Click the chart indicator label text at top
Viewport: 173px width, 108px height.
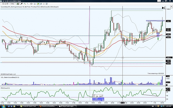30,7
